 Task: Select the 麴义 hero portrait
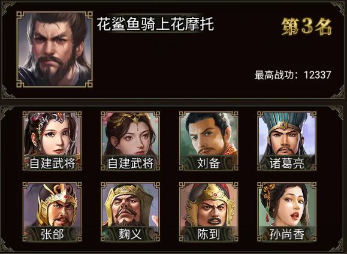point(130,211)
